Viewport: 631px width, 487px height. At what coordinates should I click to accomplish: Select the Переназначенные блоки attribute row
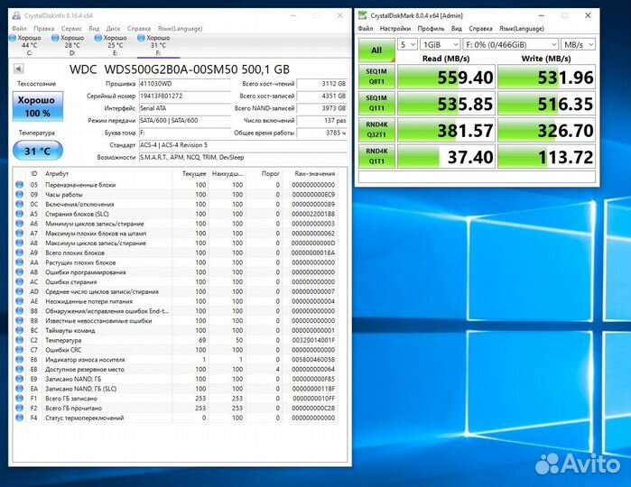pyautogui.click(x=175, y=185)
